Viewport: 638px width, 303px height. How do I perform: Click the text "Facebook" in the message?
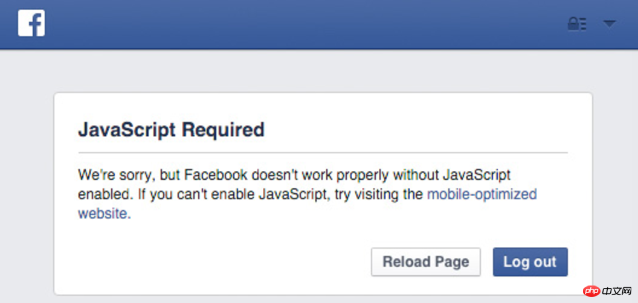tap(216, 175)
